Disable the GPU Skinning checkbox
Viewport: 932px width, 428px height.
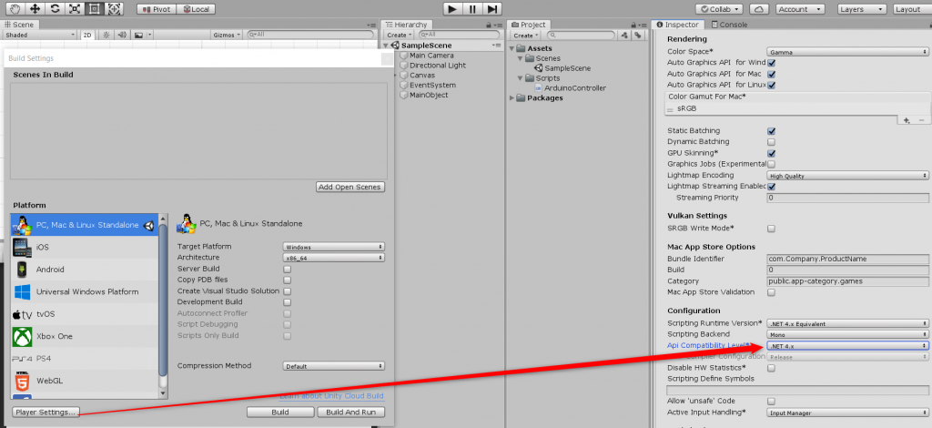point(772,153)
